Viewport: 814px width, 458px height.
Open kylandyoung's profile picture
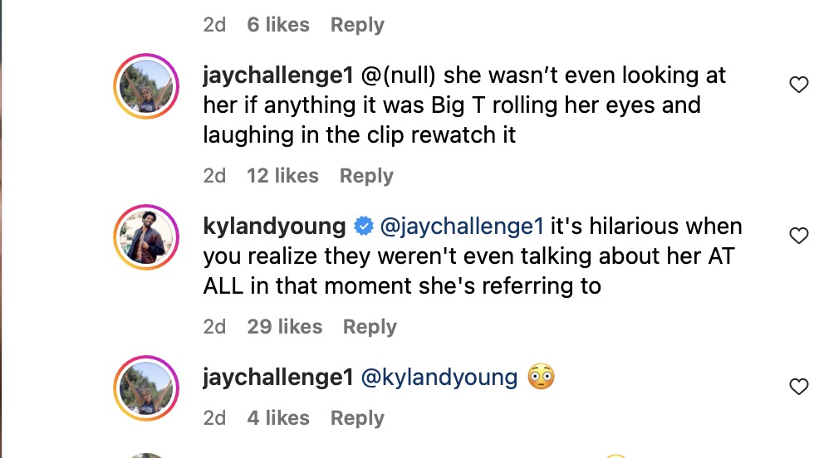146,237
